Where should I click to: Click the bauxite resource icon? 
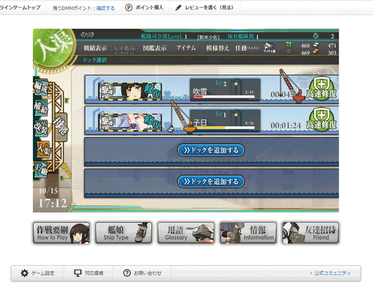click(315, 52)
